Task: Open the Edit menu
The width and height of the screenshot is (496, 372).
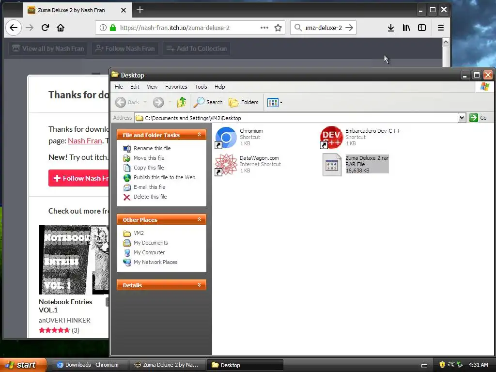Action: [135, 87]
